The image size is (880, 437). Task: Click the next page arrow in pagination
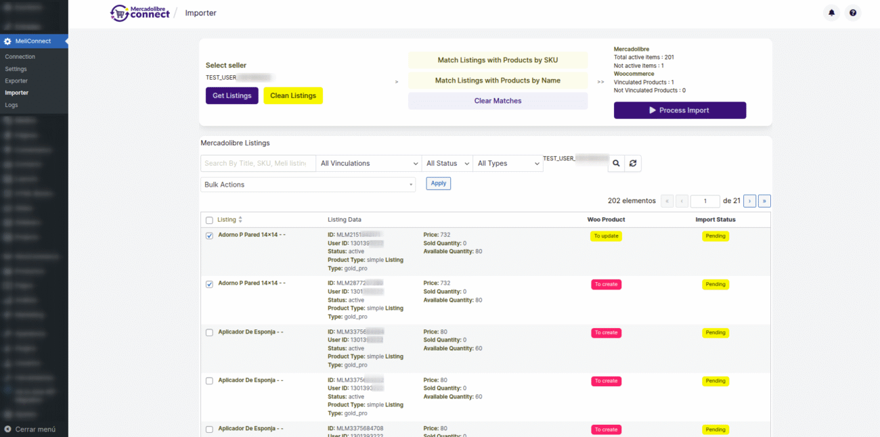[749, 201]
